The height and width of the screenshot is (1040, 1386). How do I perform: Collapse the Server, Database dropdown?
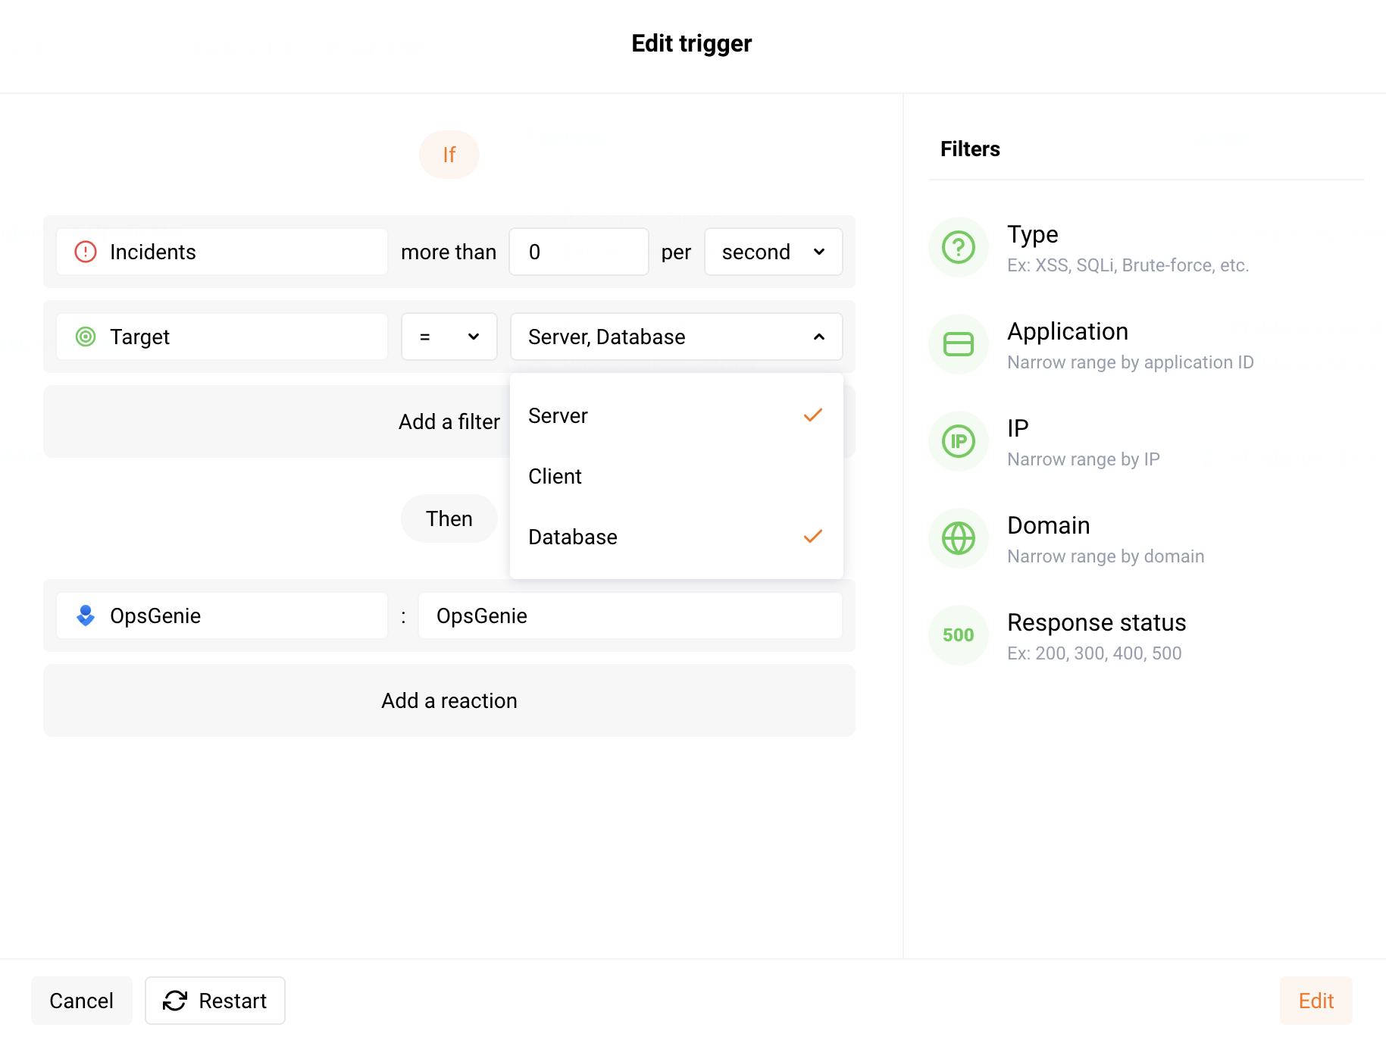tap(818, 337)
